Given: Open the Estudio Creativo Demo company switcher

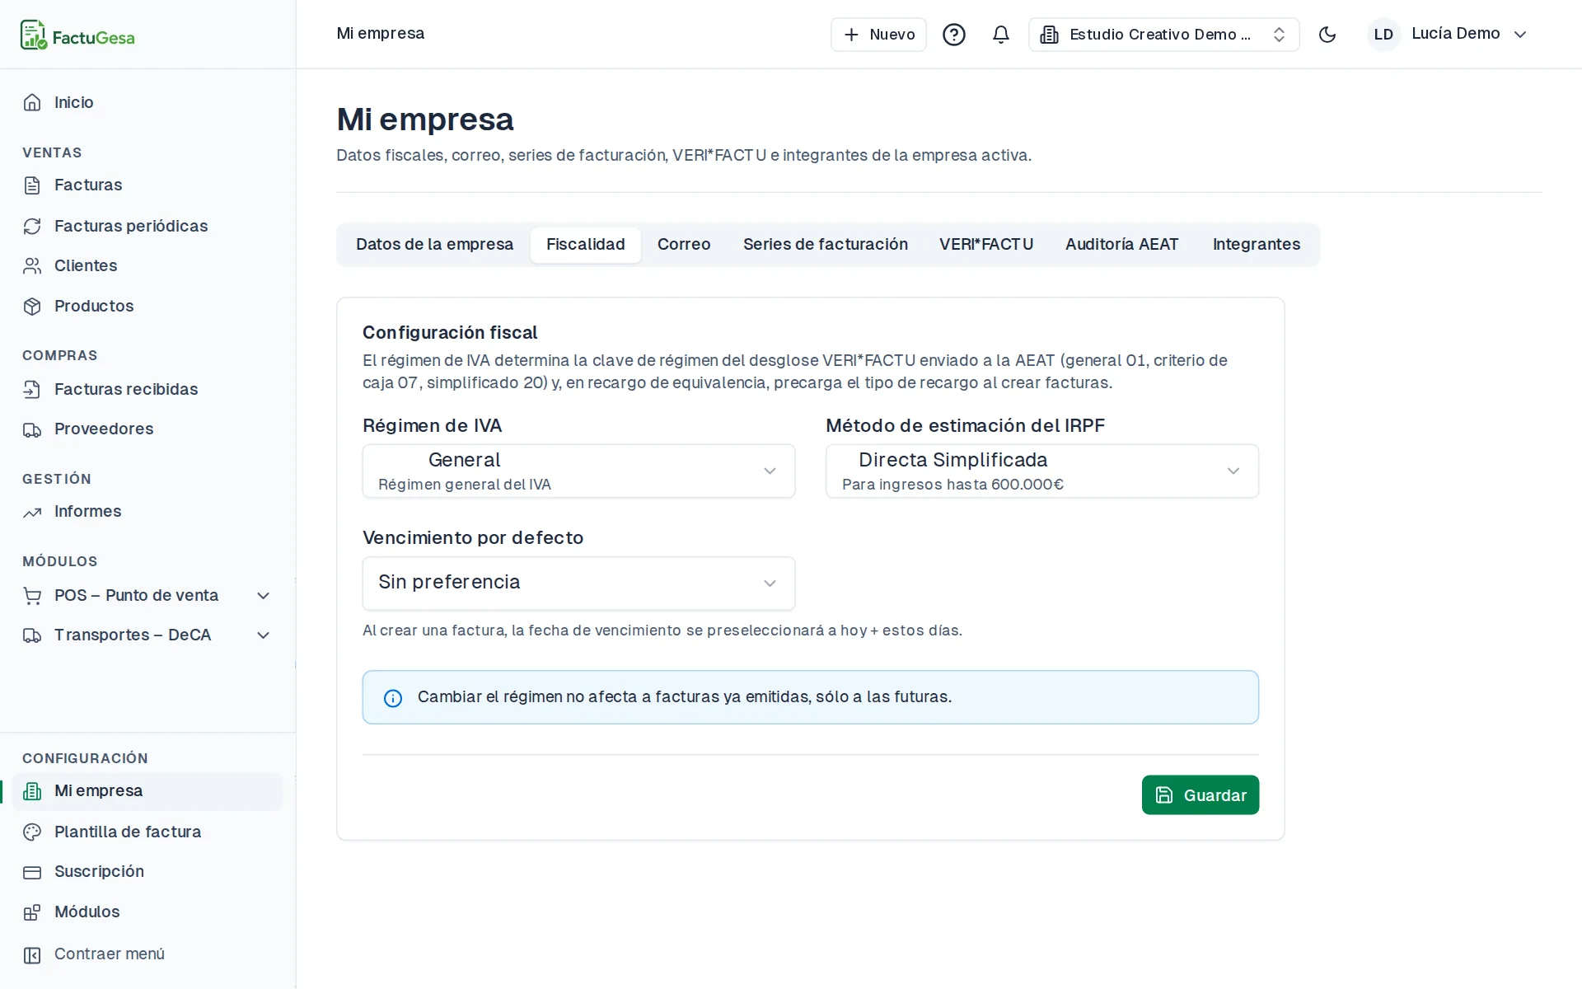Looking at the screenshot, I should click(x=1163, y=35).
